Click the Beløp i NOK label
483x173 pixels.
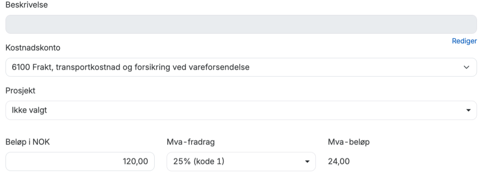click(28, 142)
